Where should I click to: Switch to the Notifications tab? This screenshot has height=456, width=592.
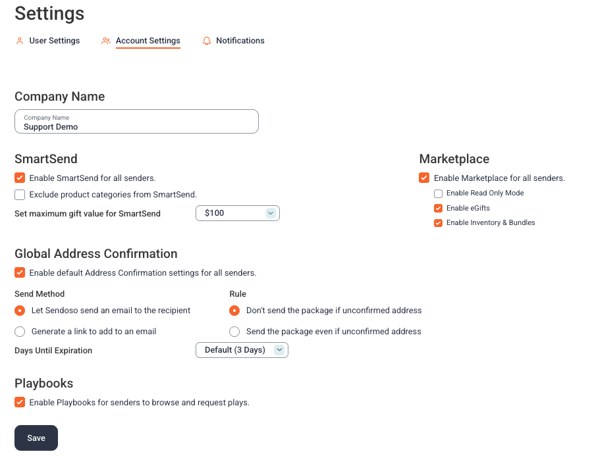(x=240, y=41)
